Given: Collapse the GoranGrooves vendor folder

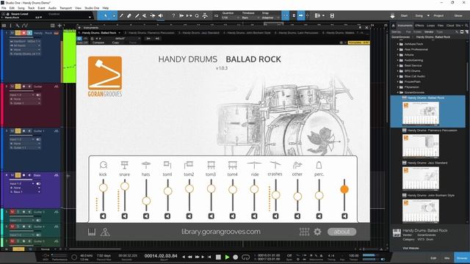Looking at the screenshot, I should [x=398, y=92].
